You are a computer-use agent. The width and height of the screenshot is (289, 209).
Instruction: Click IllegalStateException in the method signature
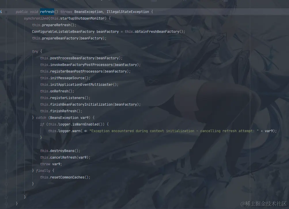tap(128, 12)
